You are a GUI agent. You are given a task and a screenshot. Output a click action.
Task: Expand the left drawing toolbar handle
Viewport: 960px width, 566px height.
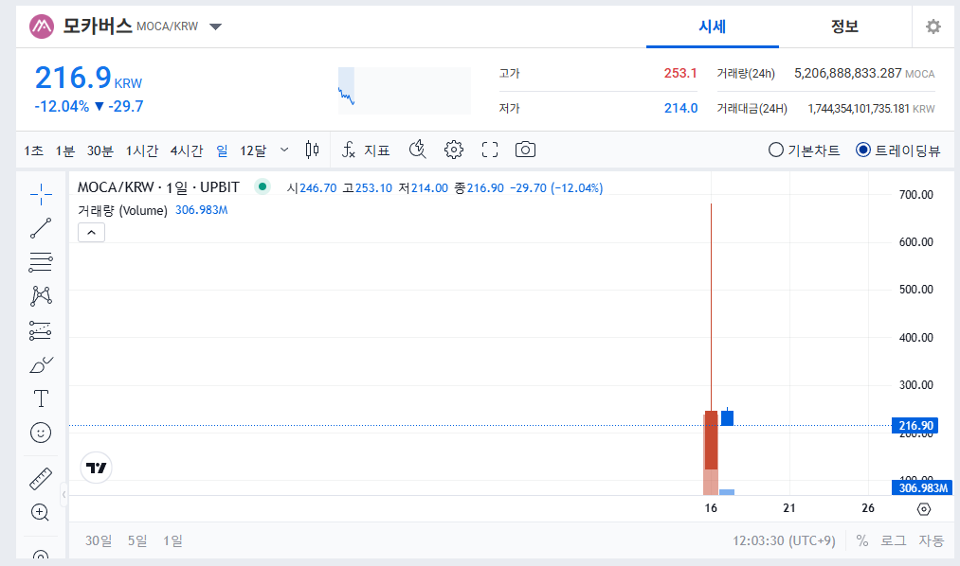[63, 494]
